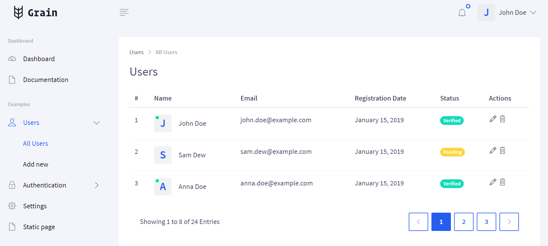Screen dimensions: 548x246
Task: Click the Actions column header
Action: 500,98
